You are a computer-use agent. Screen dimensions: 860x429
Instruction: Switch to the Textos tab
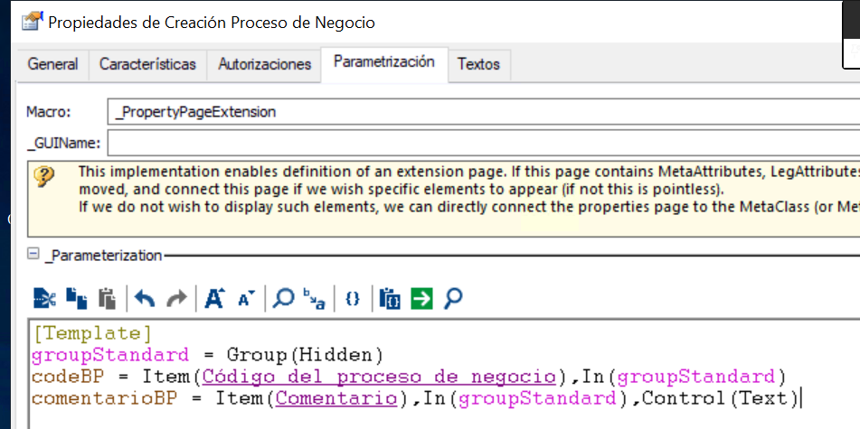click(x=478, y=64)
